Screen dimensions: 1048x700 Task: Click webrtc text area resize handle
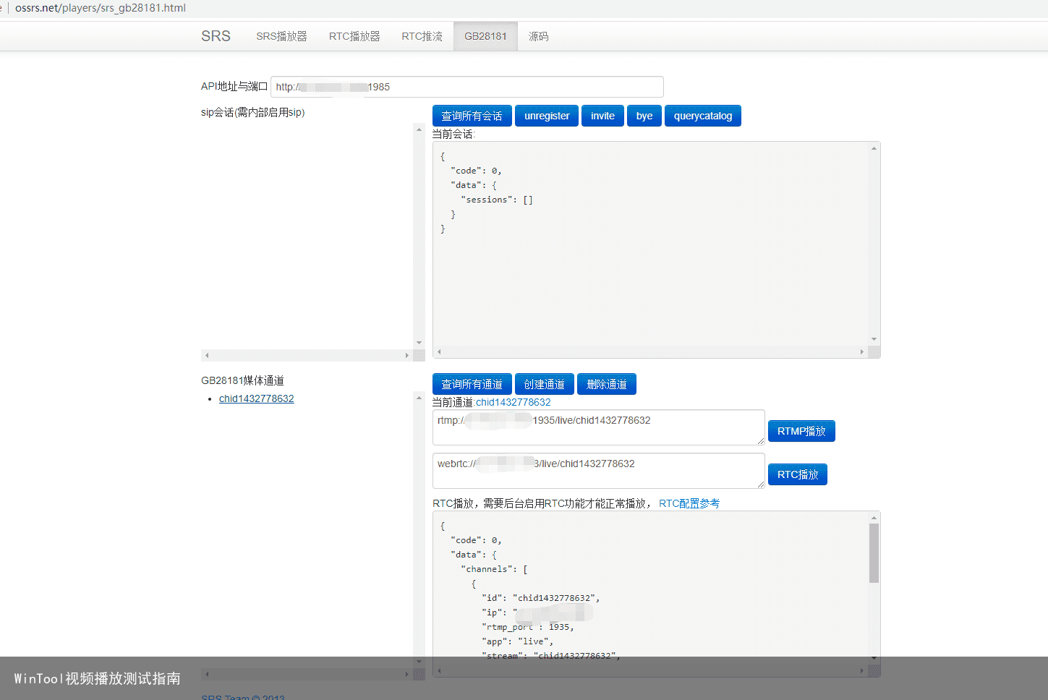pos(761,485)
